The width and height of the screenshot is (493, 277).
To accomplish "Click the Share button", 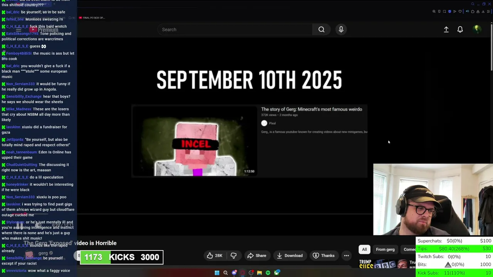I will (257, 255).
